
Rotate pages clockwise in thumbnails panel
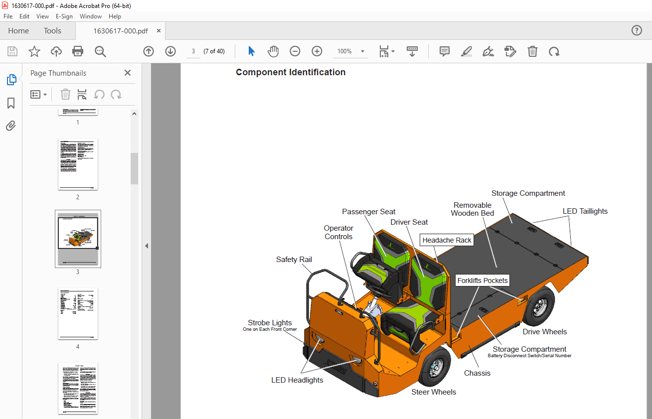click(116, 94)
